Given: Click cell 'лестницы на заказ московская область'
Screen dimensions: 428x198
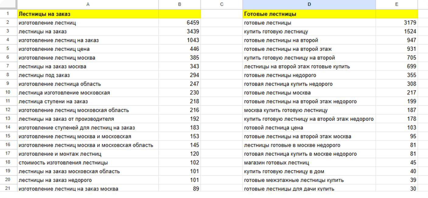Looking at the screenshot, I should (88, 171).
